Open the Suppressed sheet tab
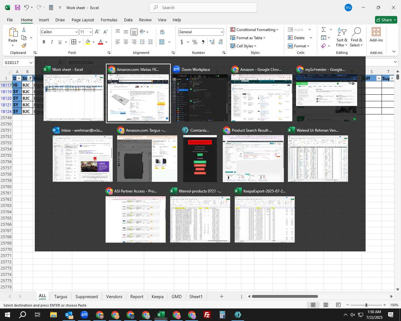The image size is (401, 321). pyautogui.click(x=86, y=297)
